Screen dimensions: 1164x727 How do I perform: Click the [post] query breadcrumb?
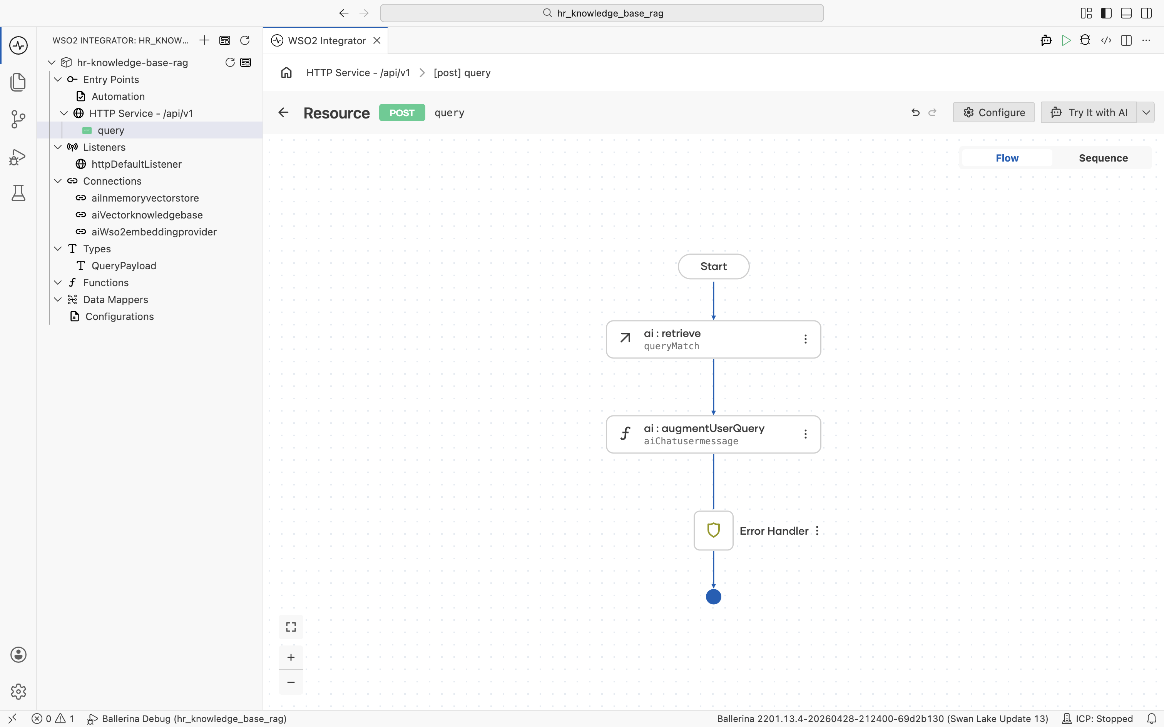click(462, 73)
